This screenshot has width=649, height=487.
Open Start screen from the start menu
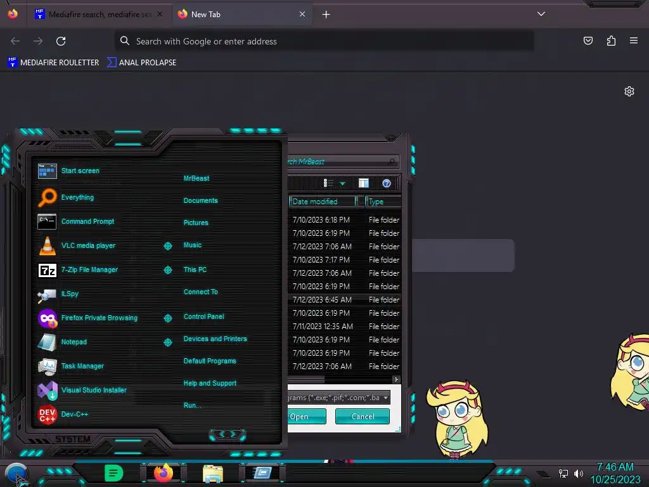coord(68,171)
